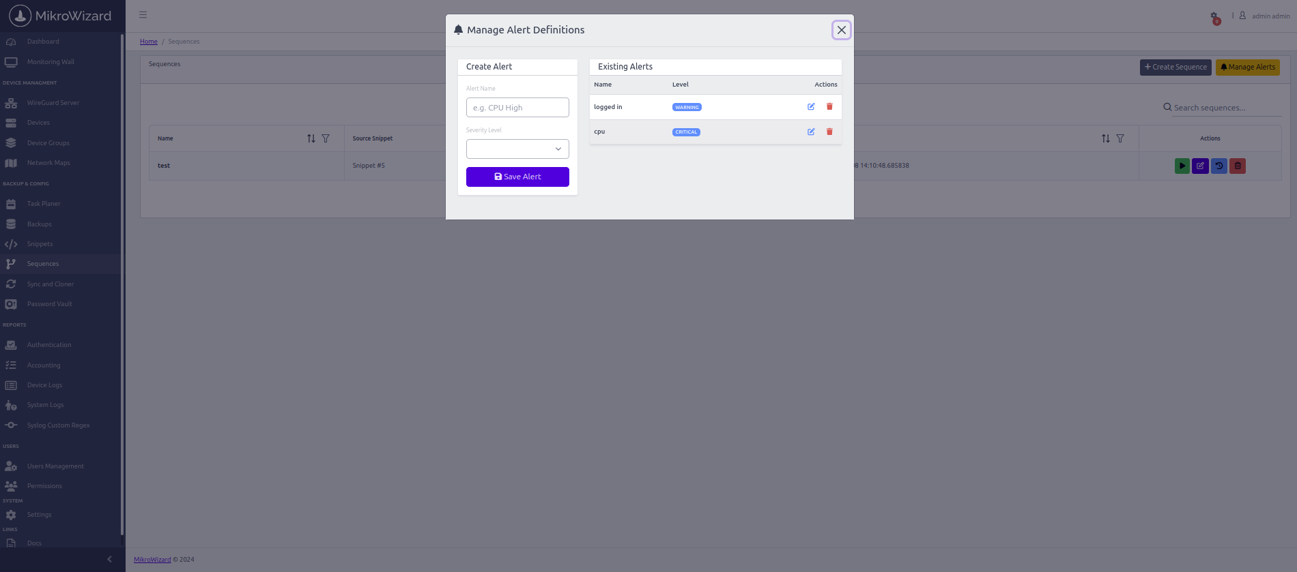The width and height of the screenshot is (1297, 572).
Task: Delete the 'logged in' alert
Action: [829, 107]
